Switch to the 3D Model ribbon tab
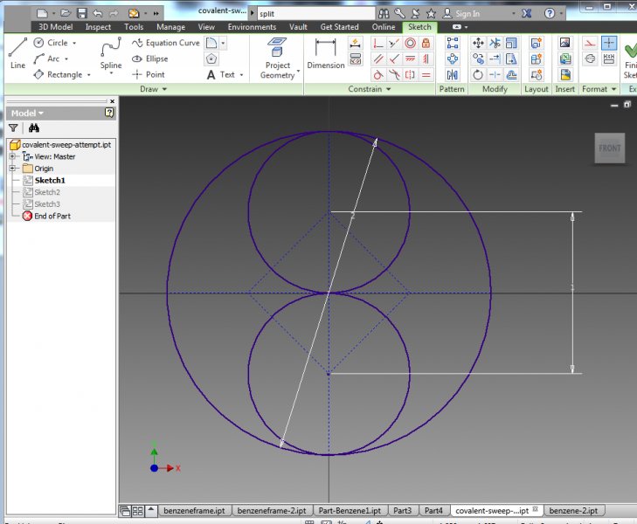The width and height of the screenshot is (637, 524). [55, 27]
